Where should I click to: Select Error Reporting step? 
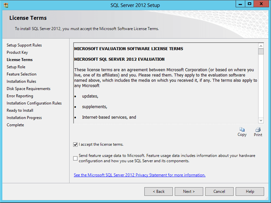20,96
